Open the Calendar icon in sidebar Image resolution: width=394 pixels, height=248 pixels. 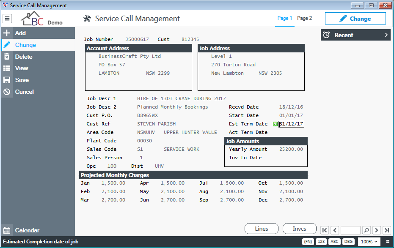click(7, 230)
